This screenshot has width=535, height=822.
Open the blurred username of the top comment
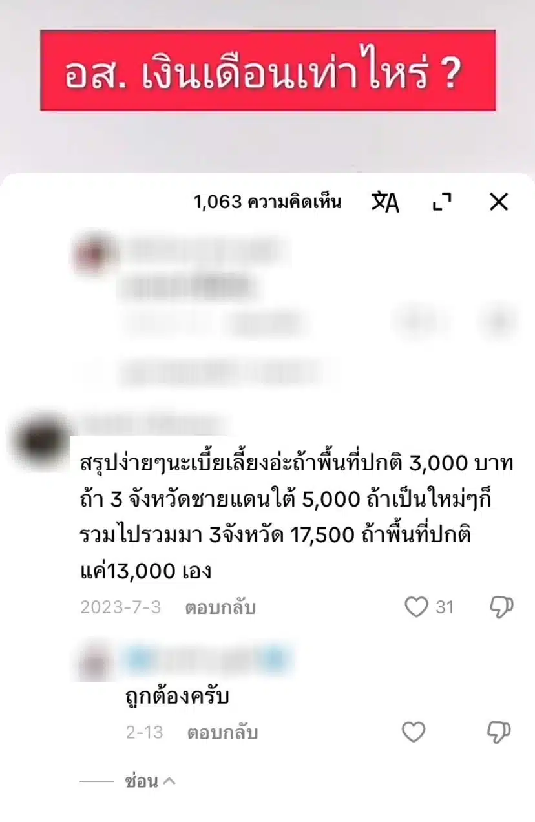(x=205, y=249)
